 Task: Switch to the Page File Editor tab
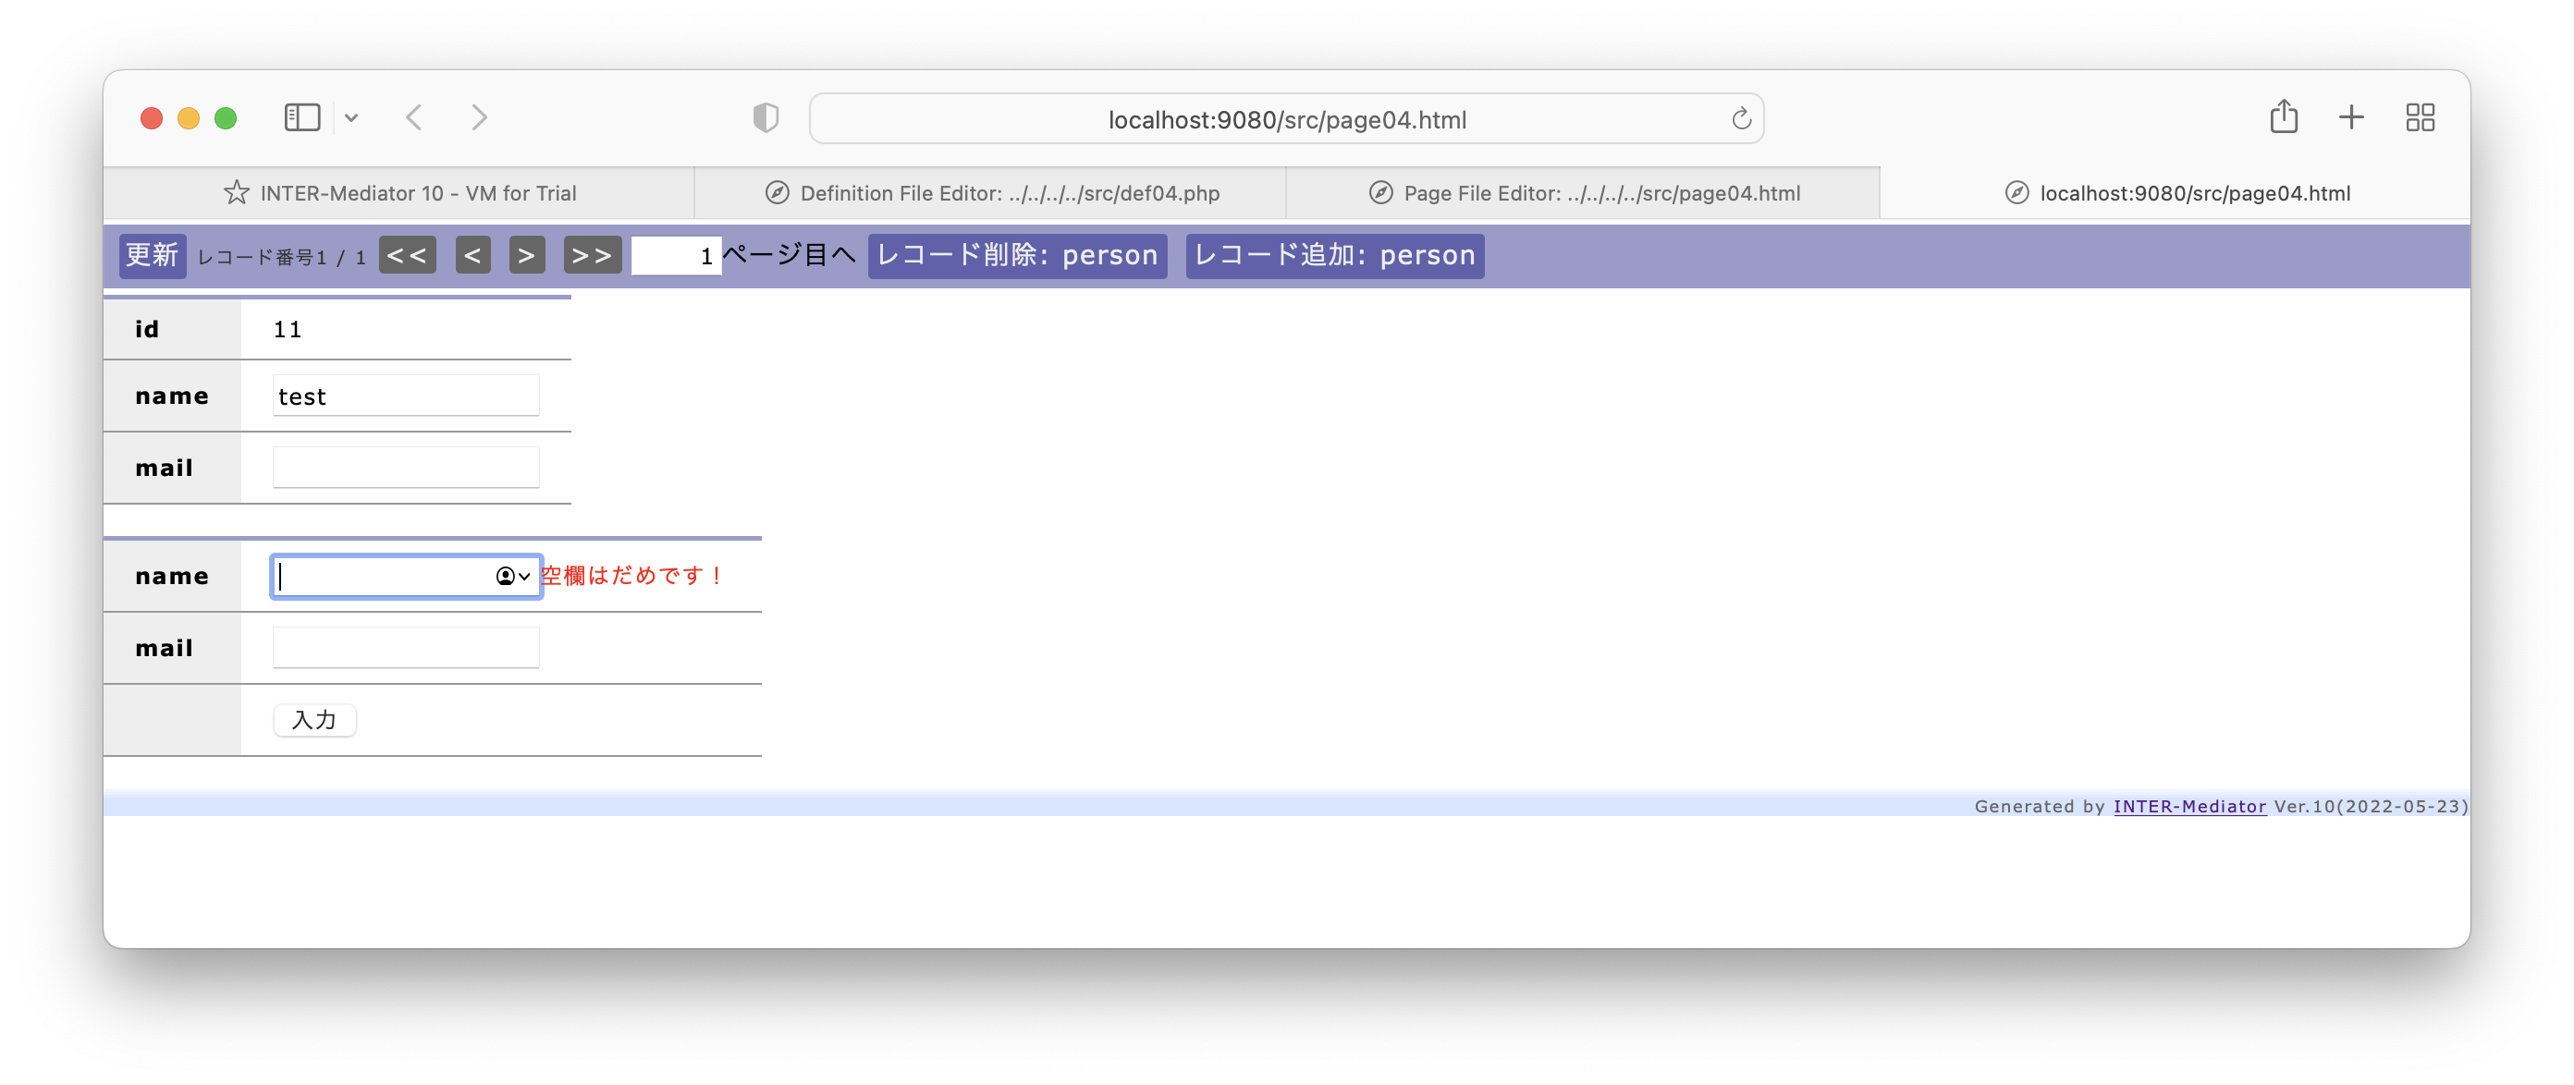point(1583,193)
